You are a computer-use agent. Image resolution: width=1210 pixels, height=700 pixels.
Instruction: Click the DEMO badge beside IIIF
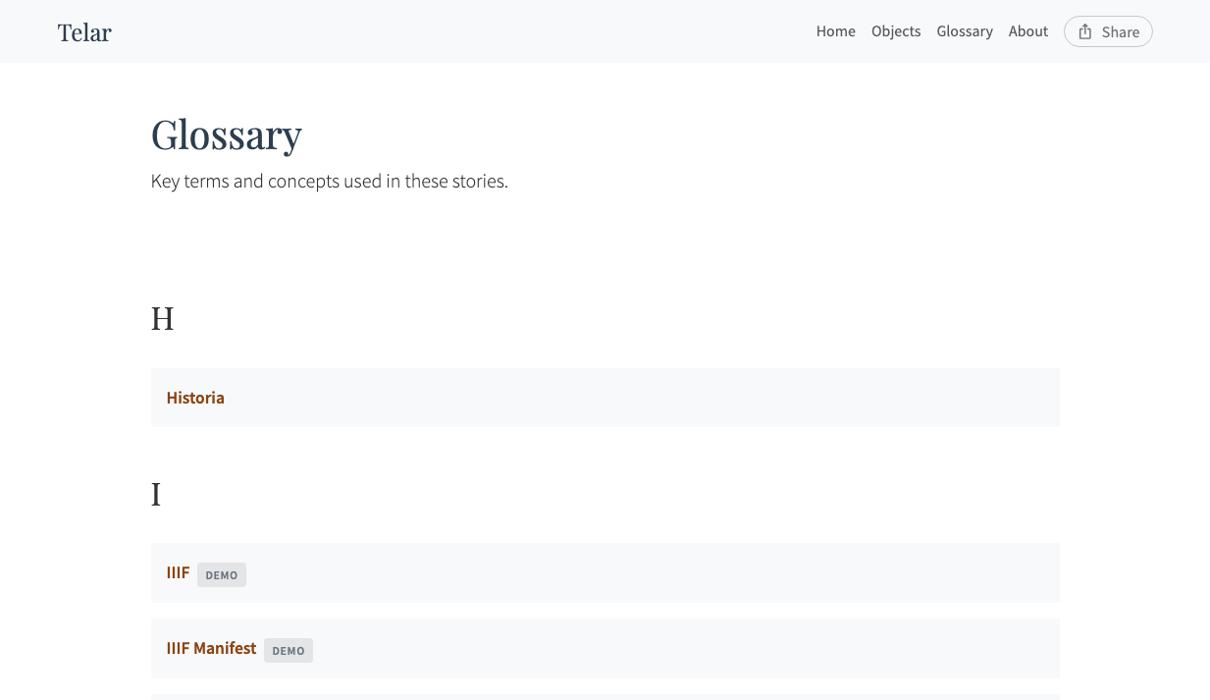coord(222,574)
